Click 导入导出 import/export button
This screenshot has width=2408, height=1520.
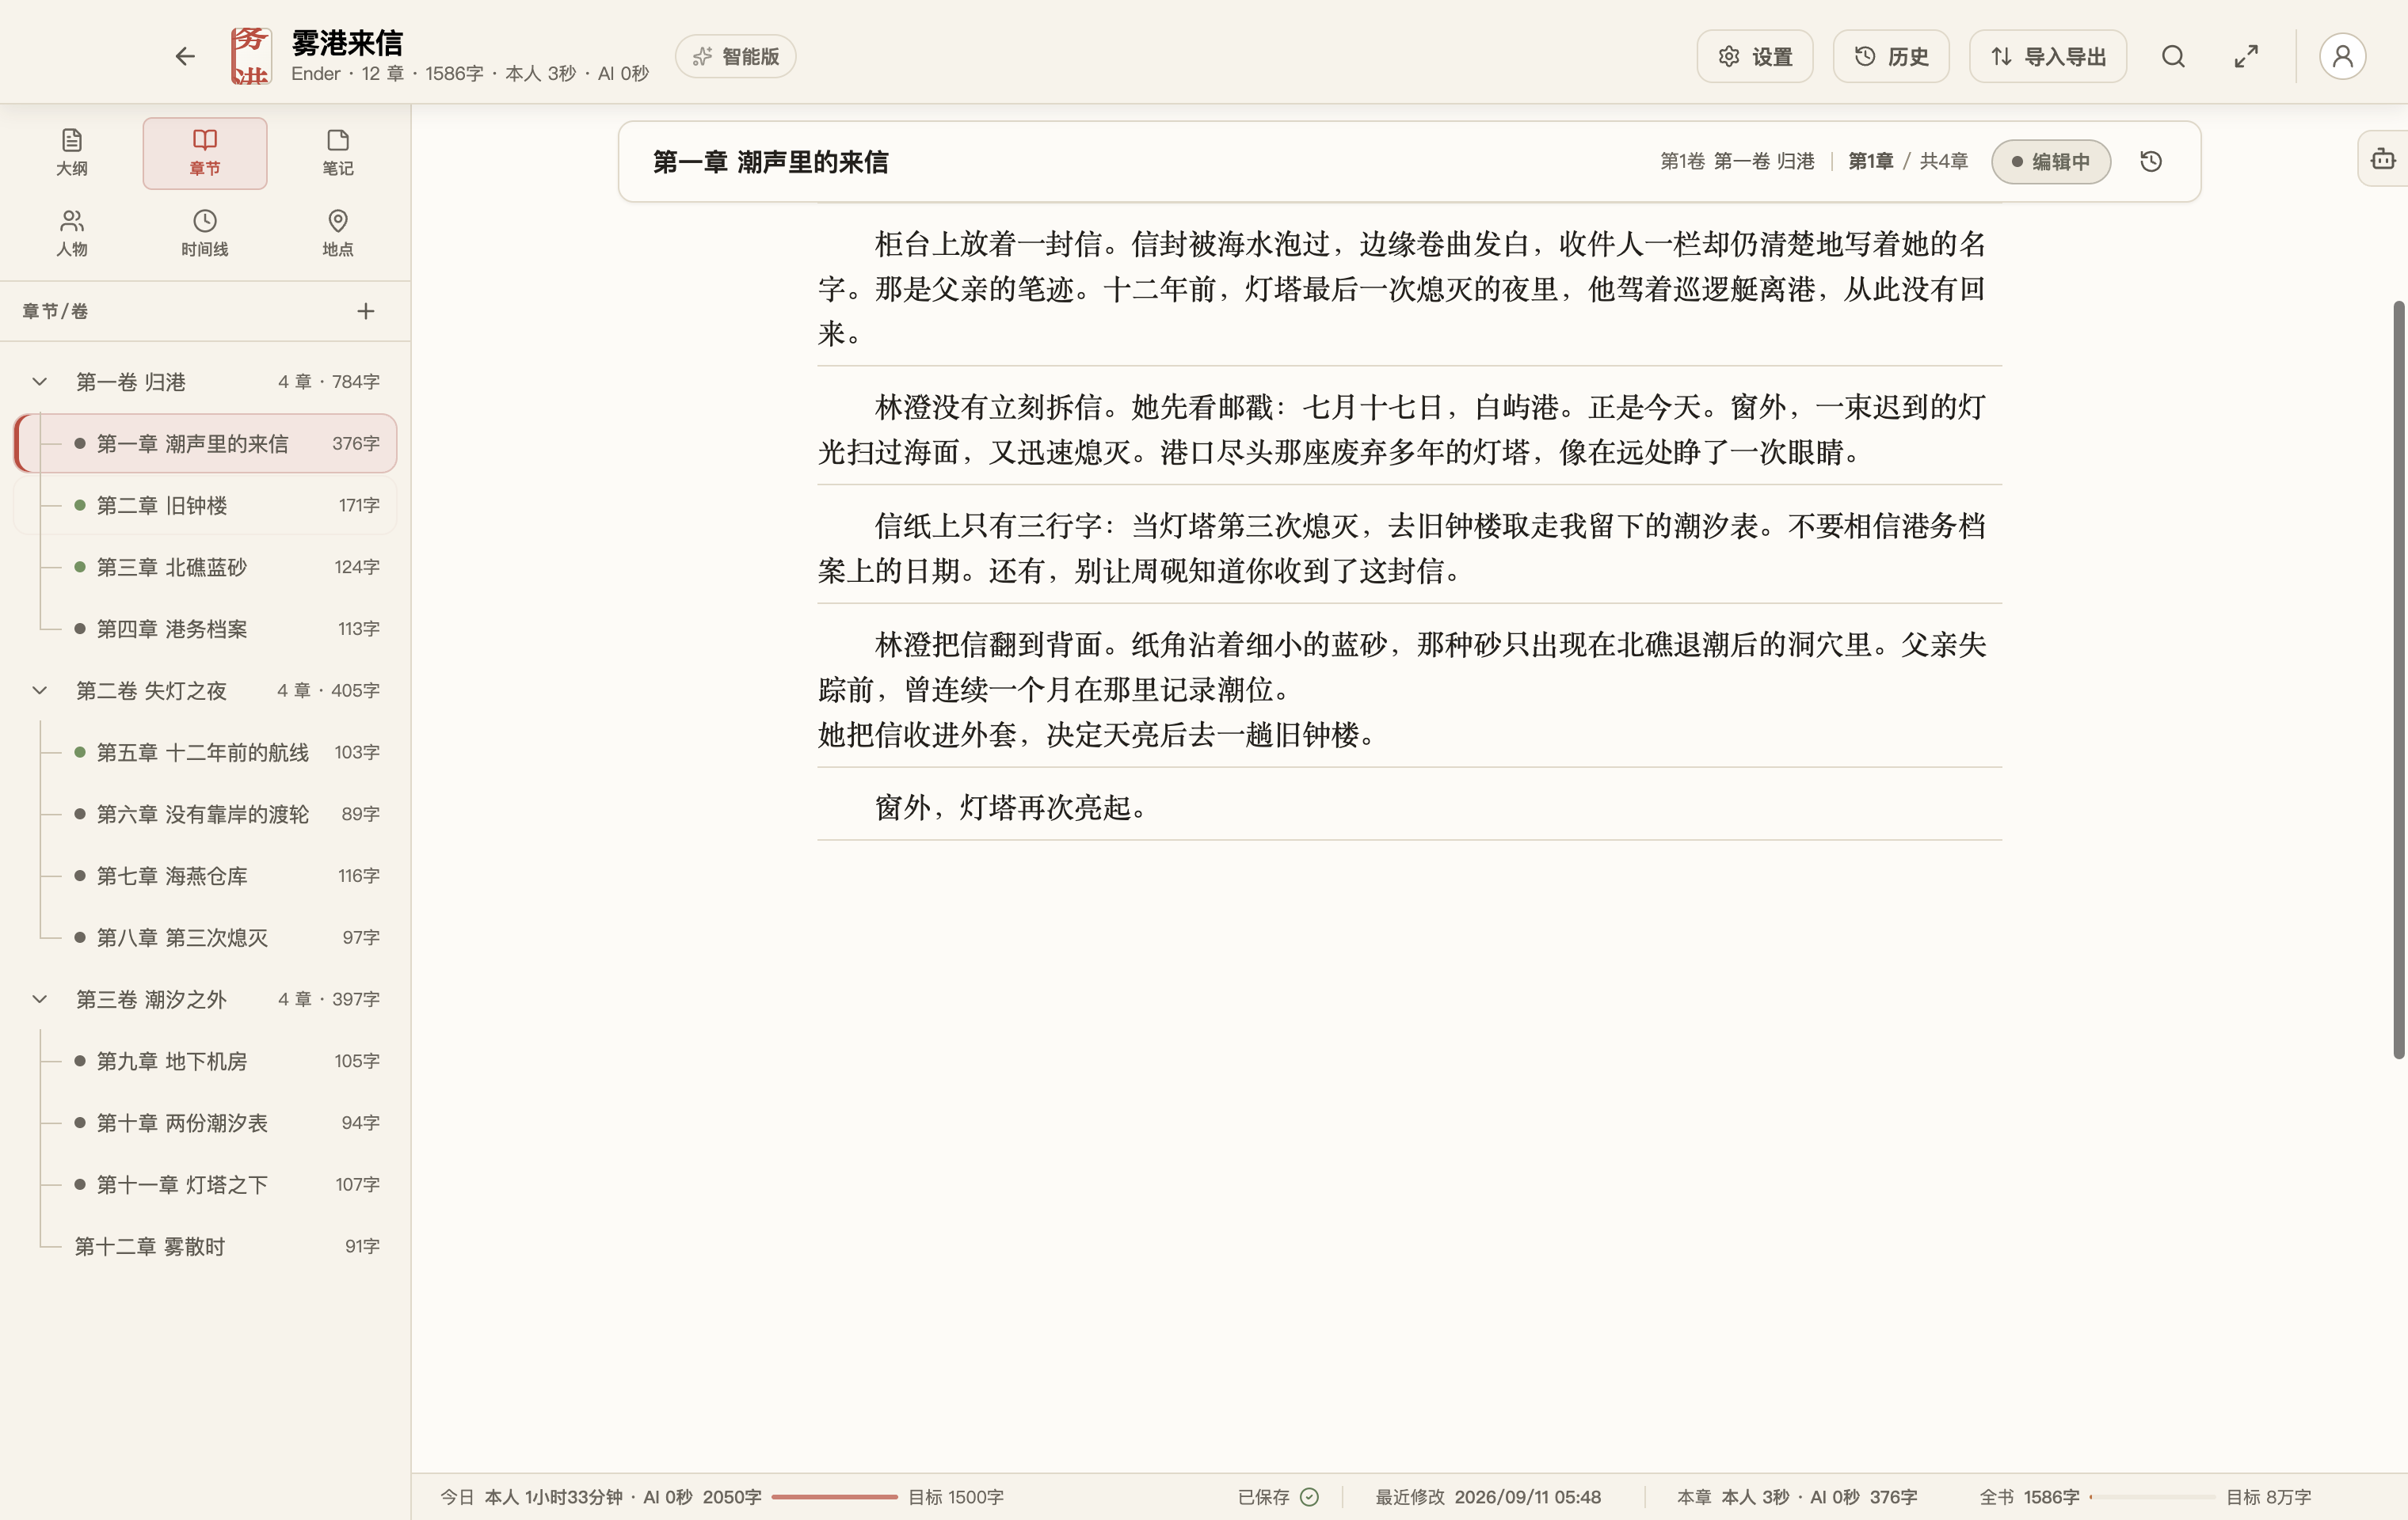[x=2048, y=56]
